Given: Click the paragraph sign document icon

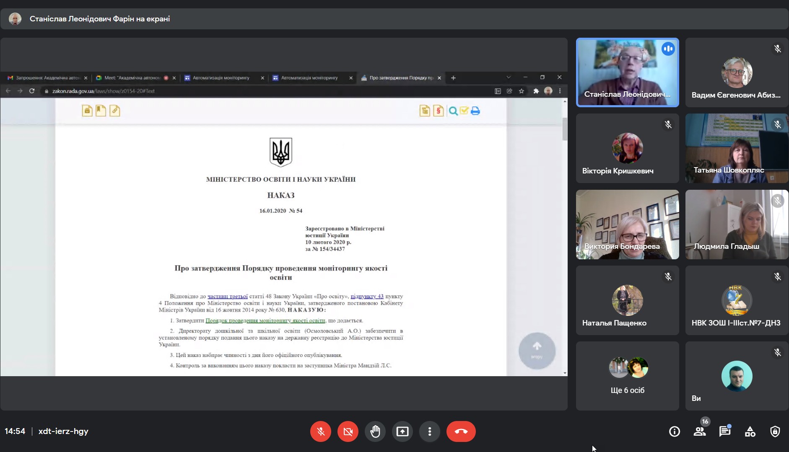Looking at the screenshot, I should 439,111.
